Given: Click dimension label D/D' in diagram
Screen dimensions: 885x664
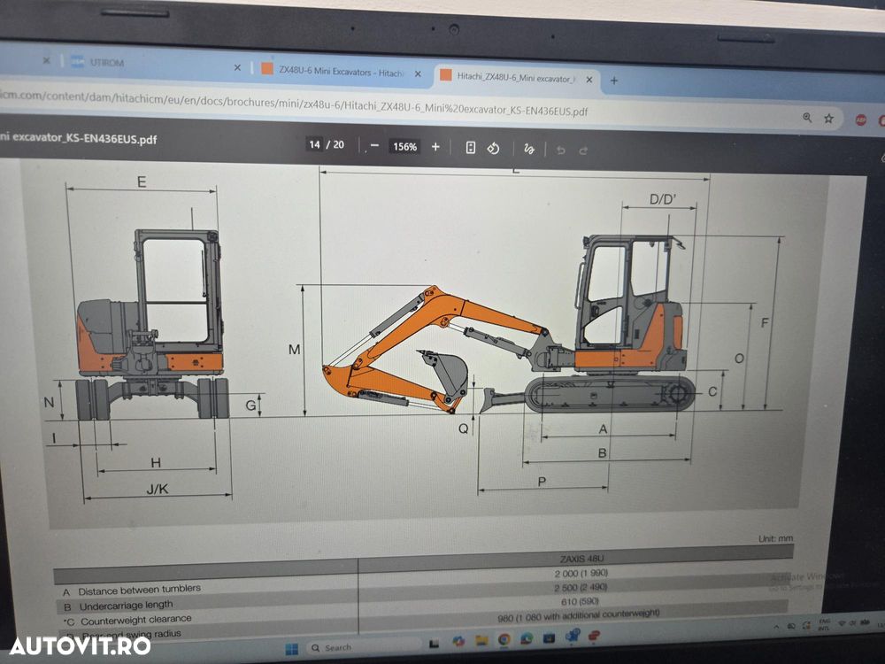Looking at the screenshot, I should [663, 199].
